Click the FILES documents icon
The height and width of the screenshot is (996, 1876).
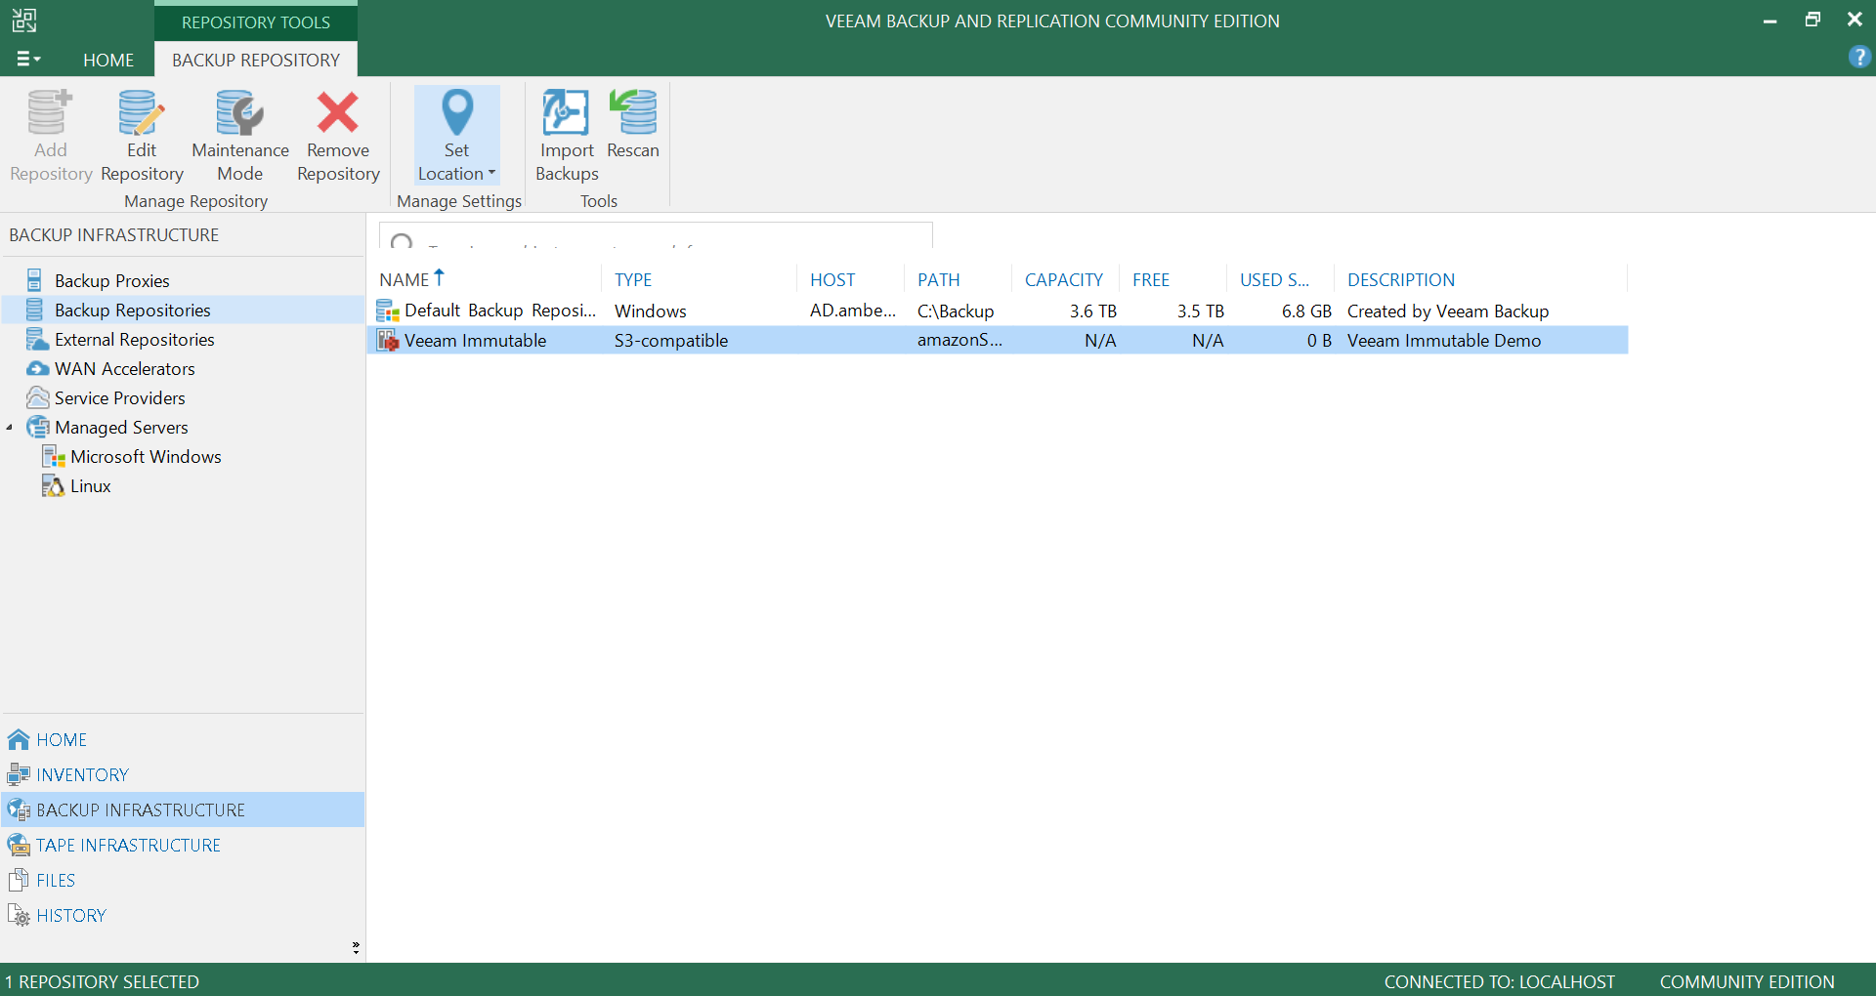pyautogui.click(x=18, y=880)
